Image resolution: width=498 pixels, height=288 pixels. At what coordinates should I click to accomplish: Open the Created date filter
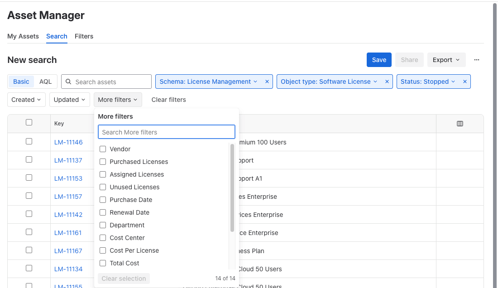click(26, 100)
